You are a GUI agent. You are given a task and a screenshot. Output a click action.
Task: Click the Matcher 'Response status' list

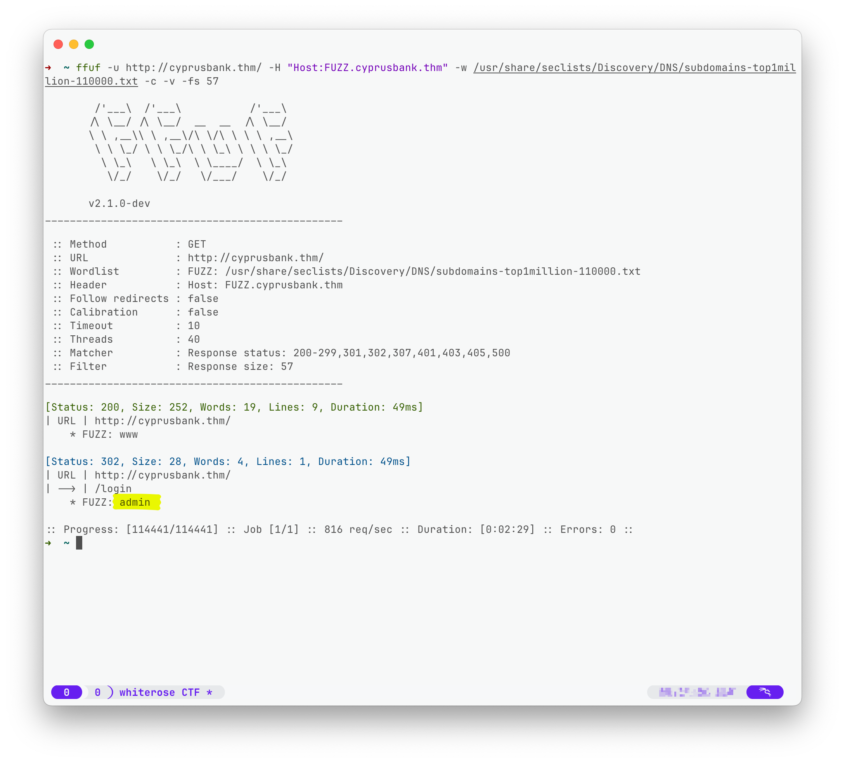tap(349, 353)
